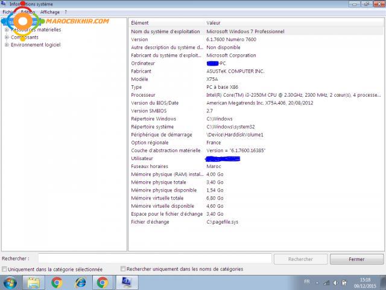Select the 'Nom du système d'exploitation' row
Viewport: 386px width, 290px height.
[256, 31]
